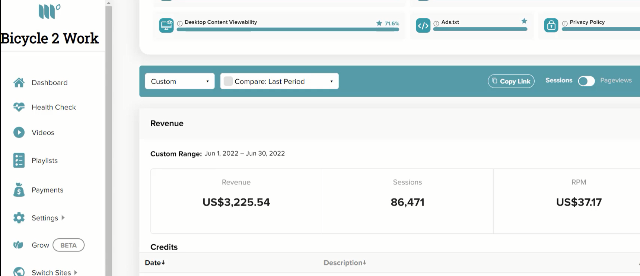Viewport: 640px width, 276px height.
Task: Click the Desktop Content Viewability progress bar
Action: [288, 29]
